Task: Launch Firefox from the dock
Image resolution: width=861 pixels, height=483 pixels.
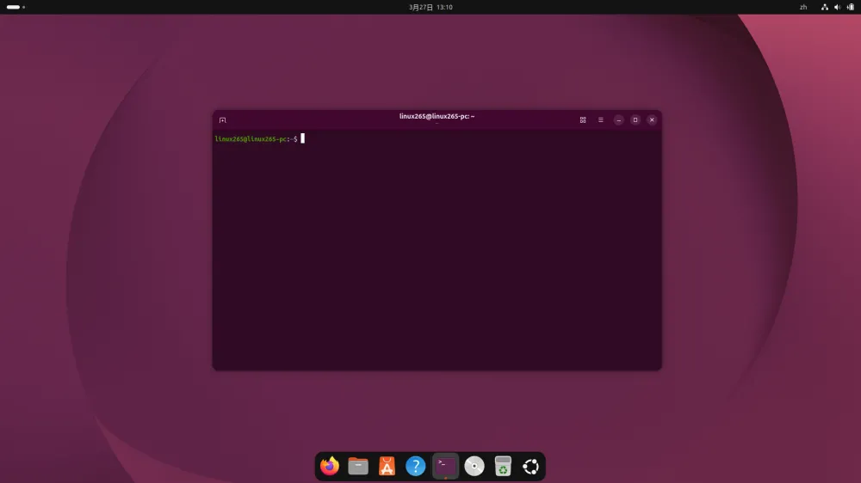Action: click(330, 466)
